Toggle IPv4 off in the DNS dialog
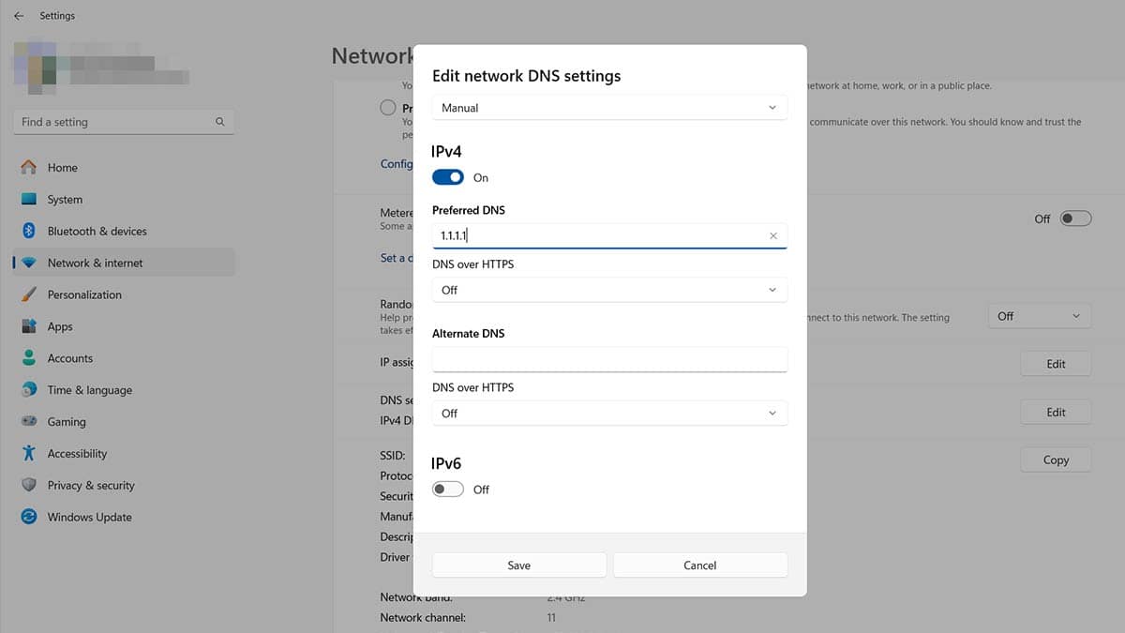Screen dimensions: 1125x633 point(447,176)
